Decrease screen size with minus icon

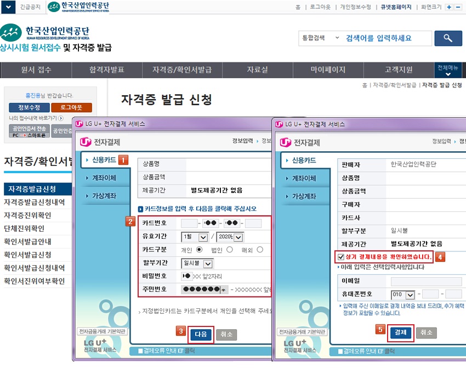(x=458, y=7)
